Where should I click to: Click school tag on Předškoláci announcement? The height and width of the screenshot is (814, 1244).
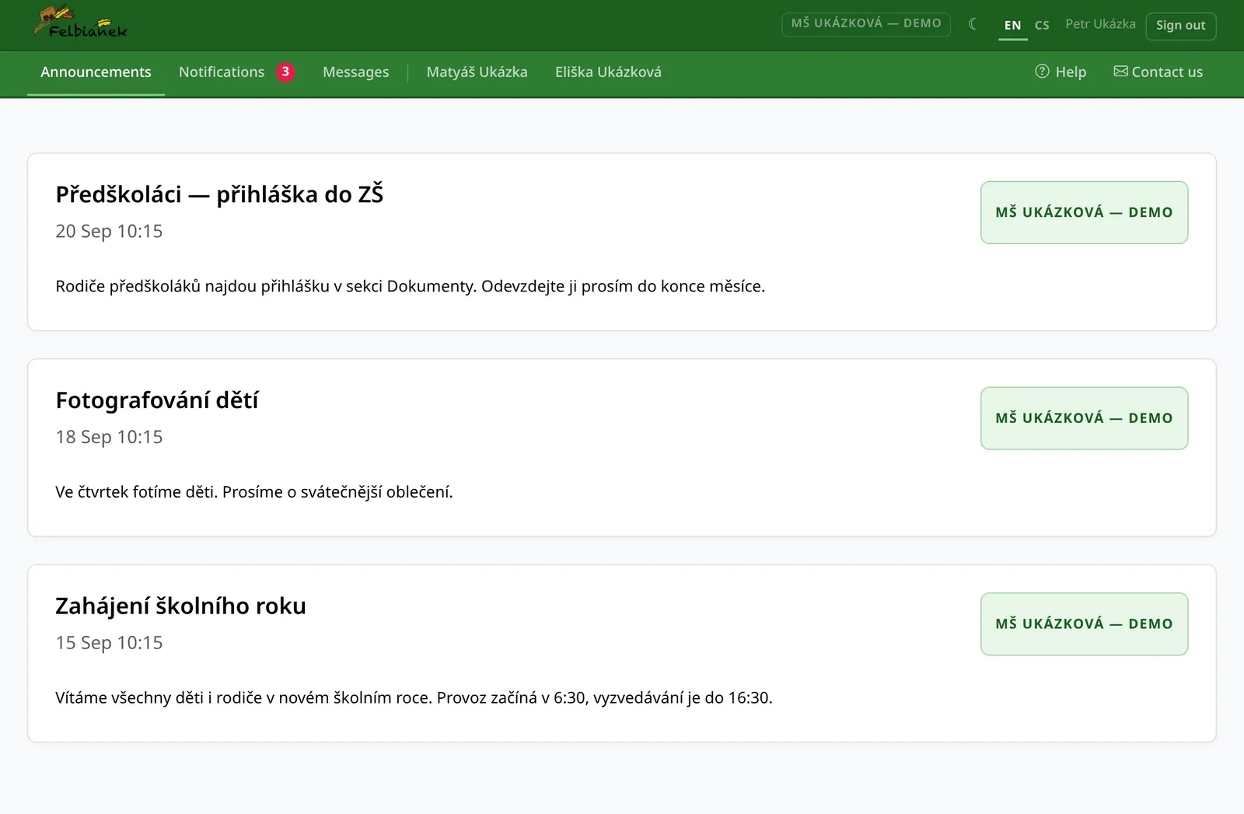pos(1084,212)
